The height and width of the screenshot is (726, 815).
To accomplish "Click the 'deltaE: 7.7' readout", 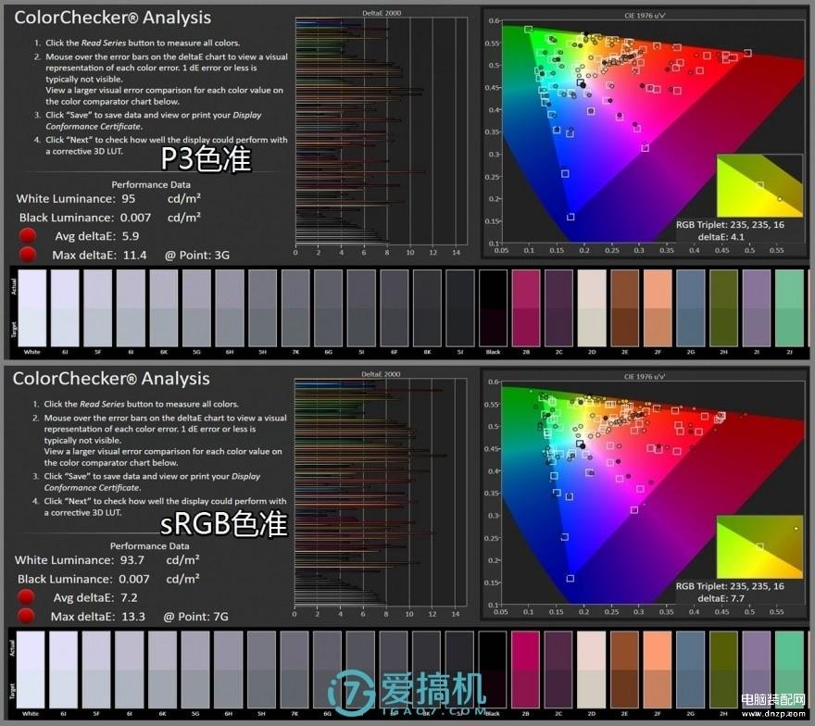I will [721, 598].
